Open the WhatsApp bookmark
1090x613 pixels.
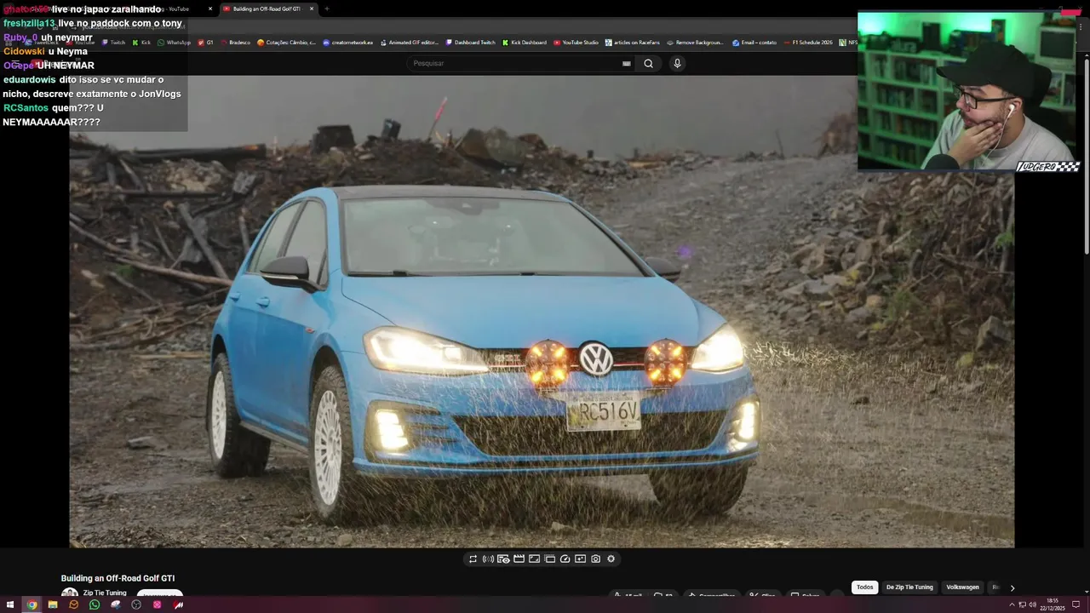pos(174,43)
